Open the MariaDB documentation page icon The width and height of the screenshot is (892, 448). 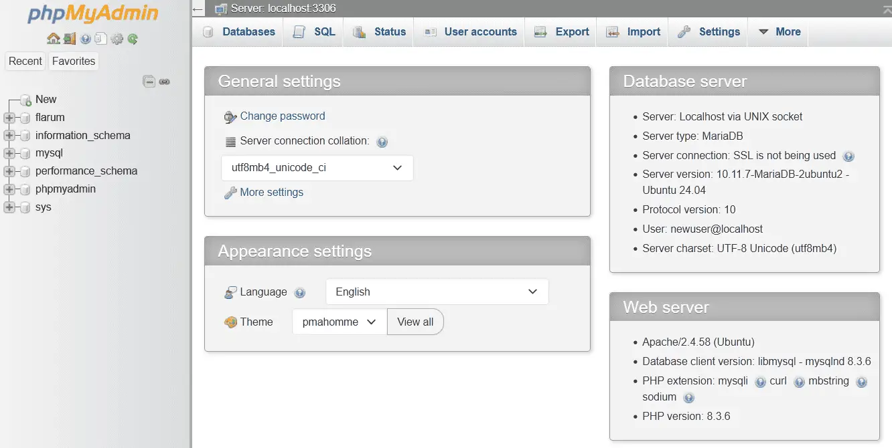pyautogui.click(x=101, y=39)
